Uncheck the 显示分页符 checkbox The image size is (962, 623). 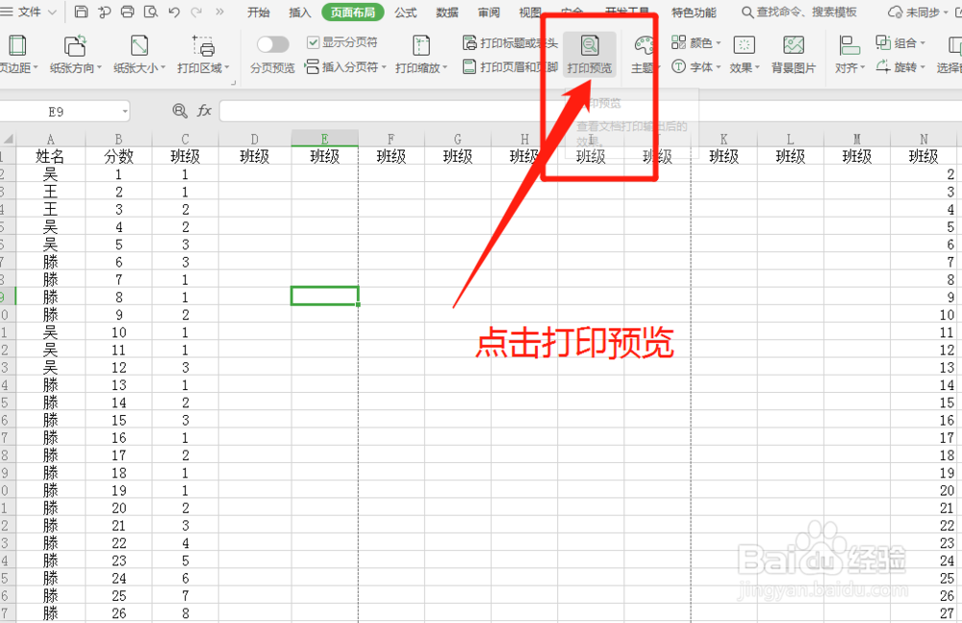(313, 41)
